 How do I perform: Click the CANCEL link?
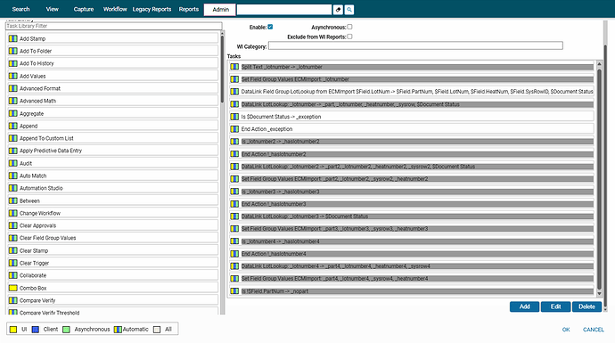594,330
